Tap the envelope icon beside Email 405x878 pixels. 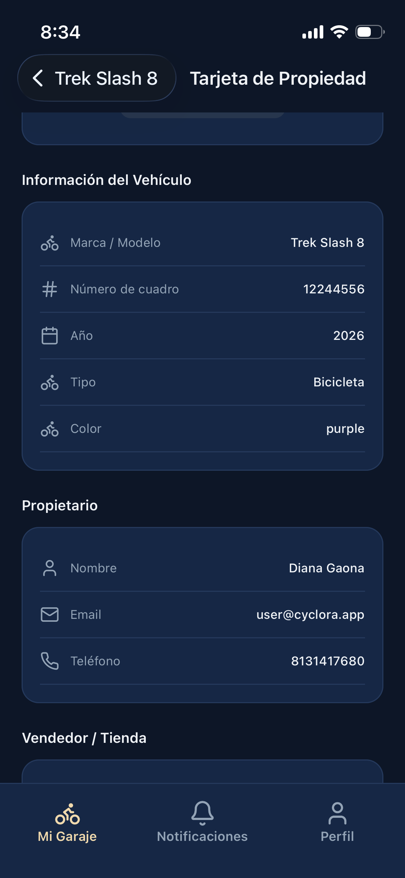(50, 615)
